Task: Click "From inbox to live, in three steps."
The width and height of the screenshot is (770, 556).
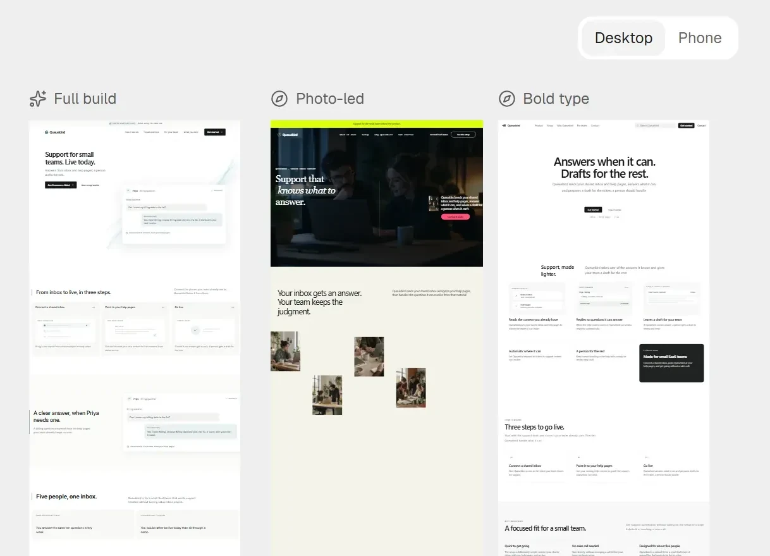Action: pos(73,292)
